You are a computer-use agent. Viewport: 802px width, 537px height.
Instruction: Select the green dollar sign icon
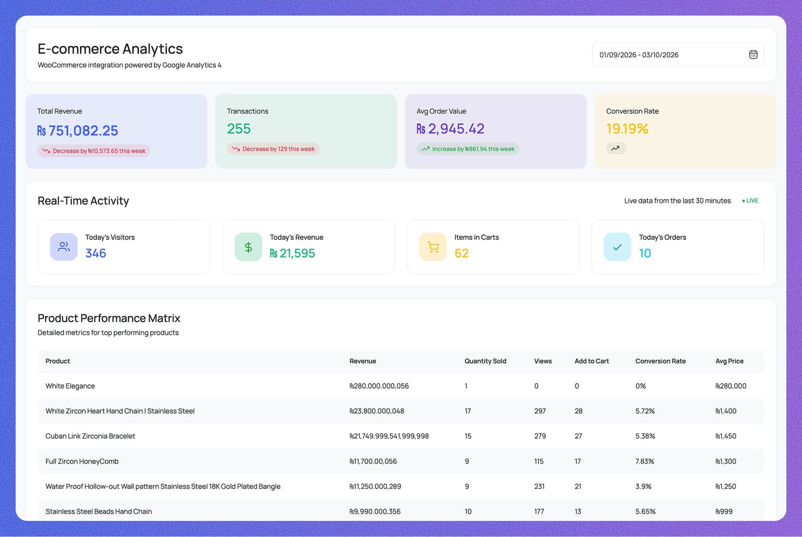(x=248, y=246)
